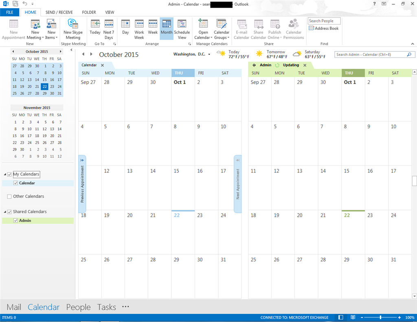The width and height of the screenshot is (417, 322).
Task: Switch to Week view
Action: 153,27
